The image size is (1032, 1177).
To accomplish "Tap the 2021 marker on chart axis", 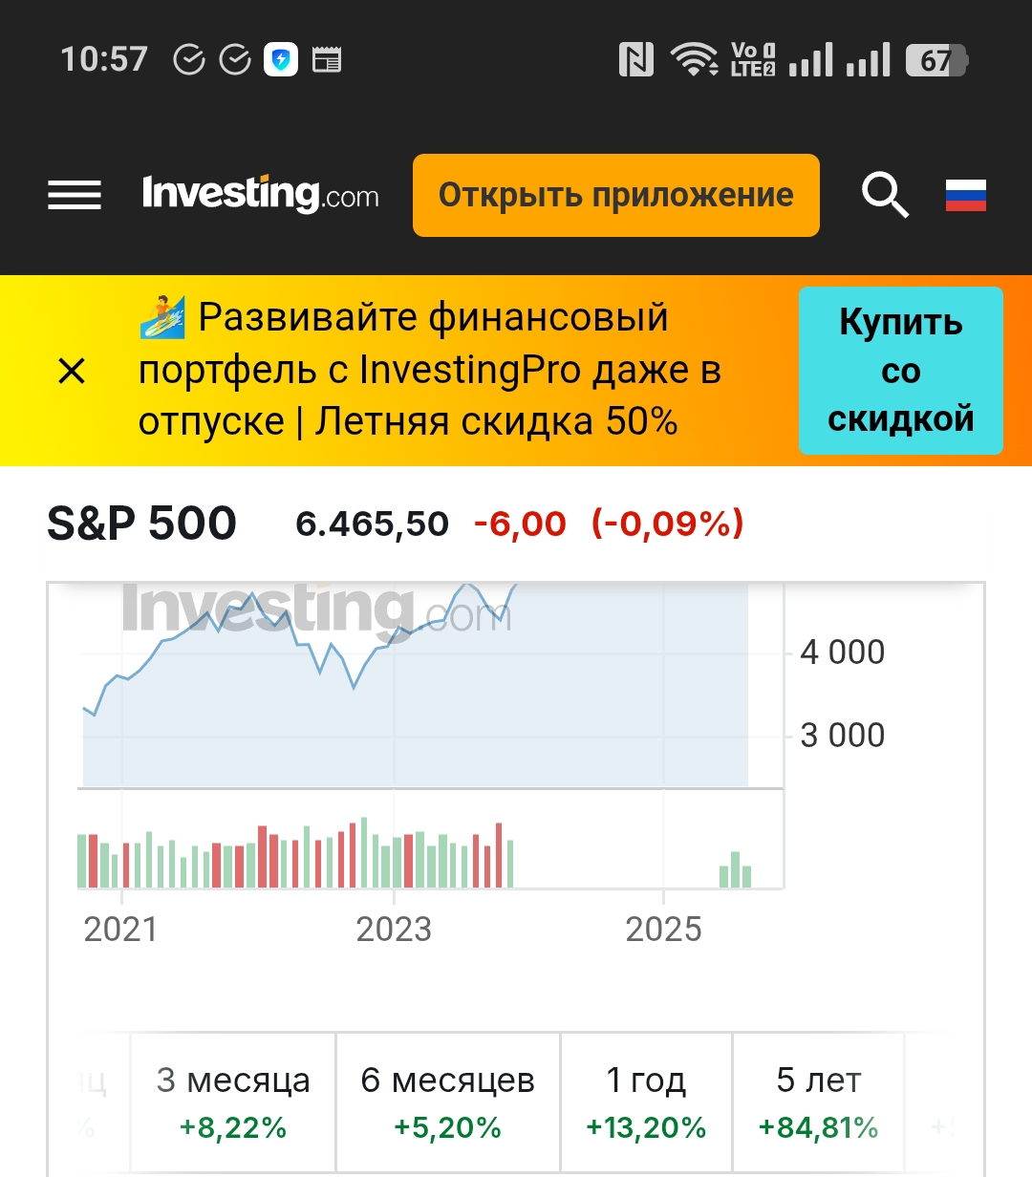I will pyautogui.click(x=120, y=929).
